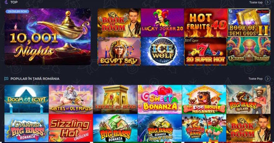The height and width of the screenshot is (143, 274).
Task: Click the jackpot amount badge in RON
Action: 17,11
